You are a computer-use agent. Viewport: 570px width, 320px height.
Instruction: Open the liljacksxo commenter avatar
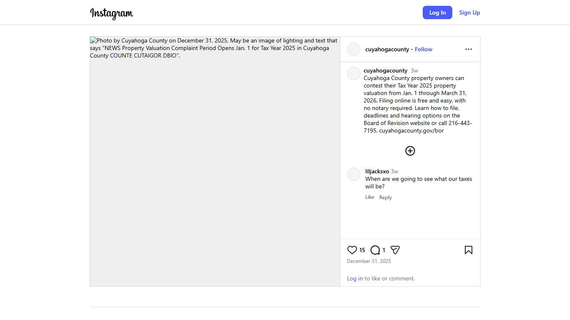tap(354, 174)
